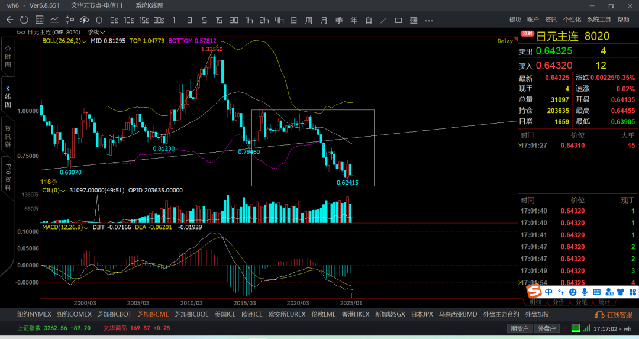This screenshot has height=339, width=639.
Task: Set period to 15 minutes
Action: coord(219,20)
